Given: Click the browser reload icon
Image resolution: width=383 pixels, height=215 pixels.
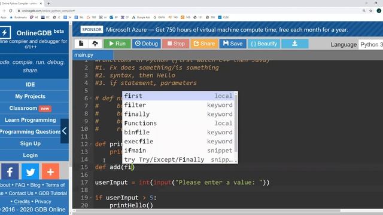Looking at the screenshot, I should pyautogui.click(x=11, y=11).
